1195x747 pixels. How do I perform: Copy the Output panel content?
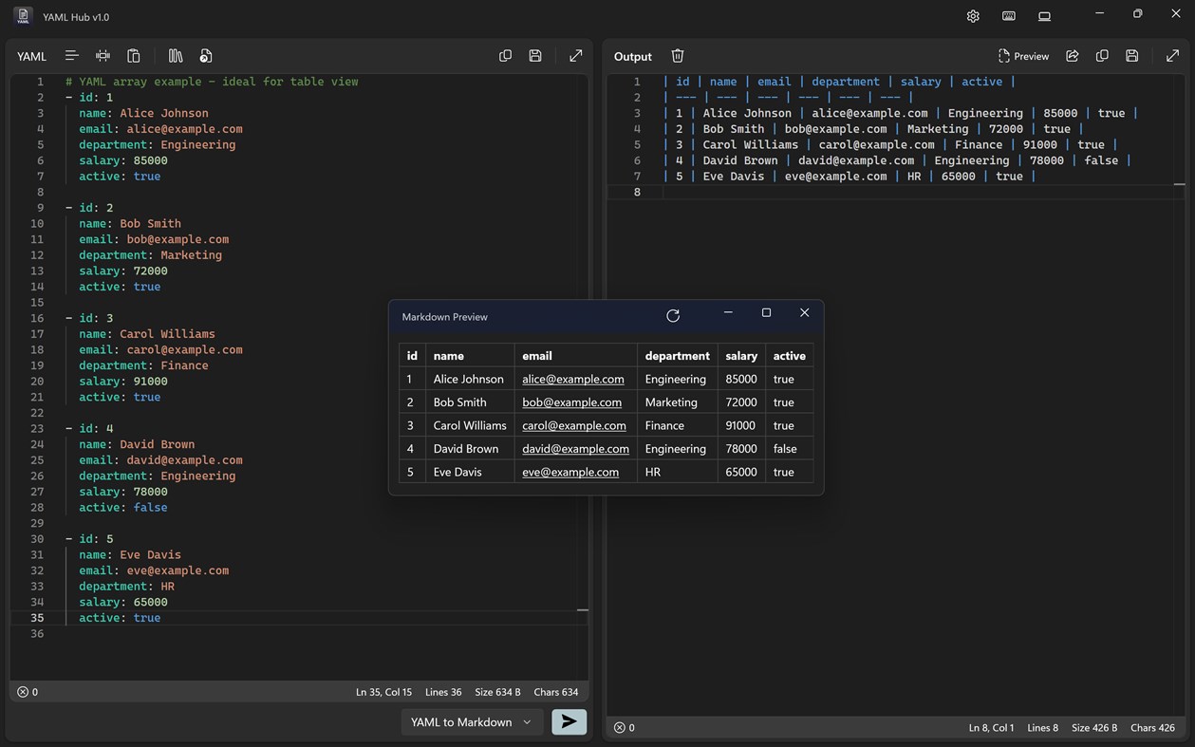(x=1102, y=56)
